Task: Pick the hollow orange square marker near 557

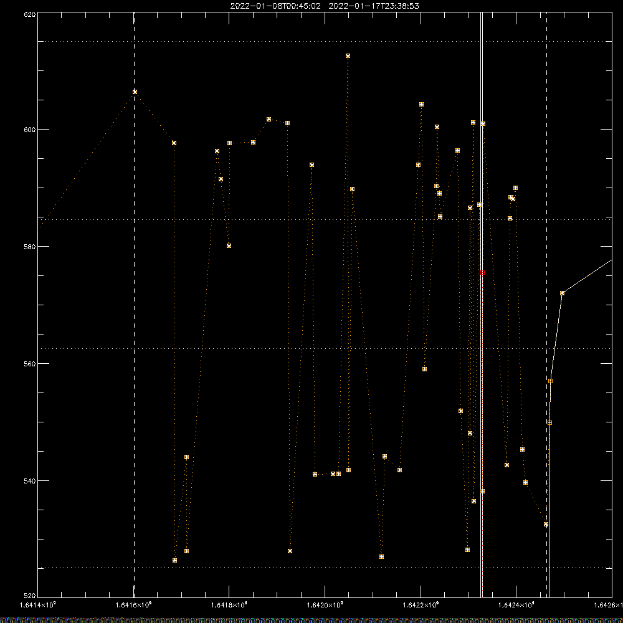Action: pos(550,381)
